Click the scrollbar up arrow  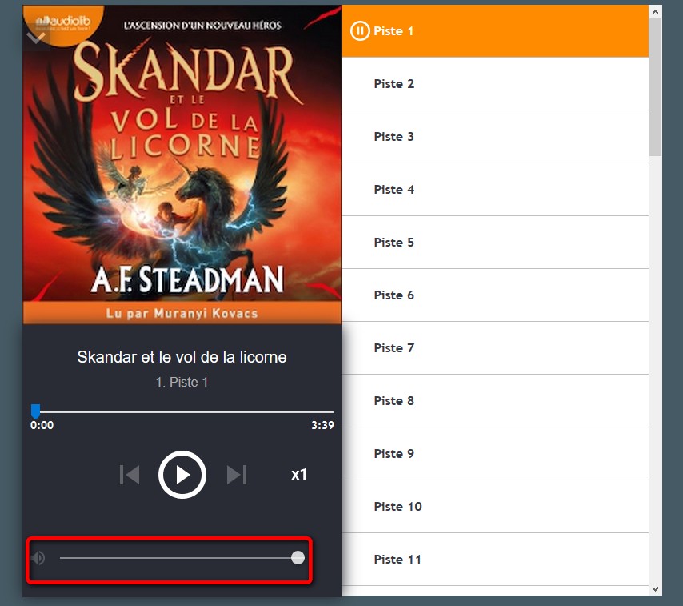coord(655,12)
